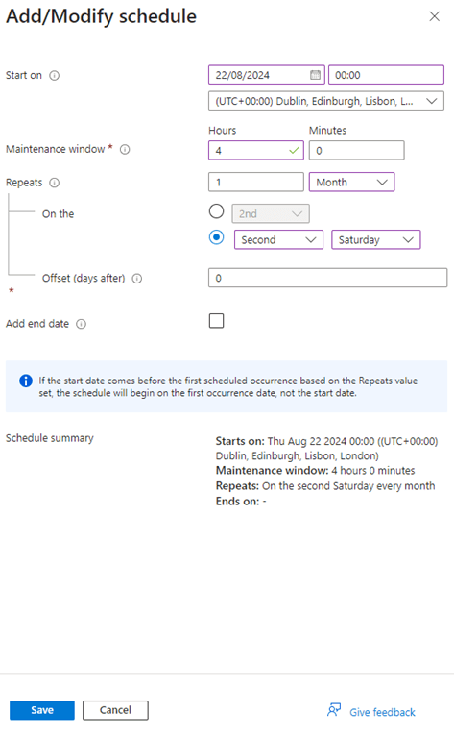Enable the Add end date checkbox
This screenshot has height=738, width=454.
click(216, 321)
